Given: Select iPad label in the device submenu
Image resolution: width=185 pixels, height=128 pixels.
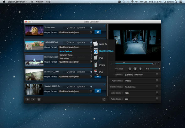Looking at the screenshot, I should coord(101,58).
